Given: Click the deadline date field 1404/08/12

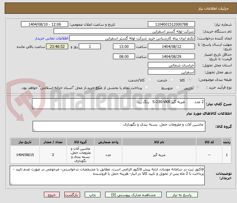Looking at the screenshot, I should 171,46.
